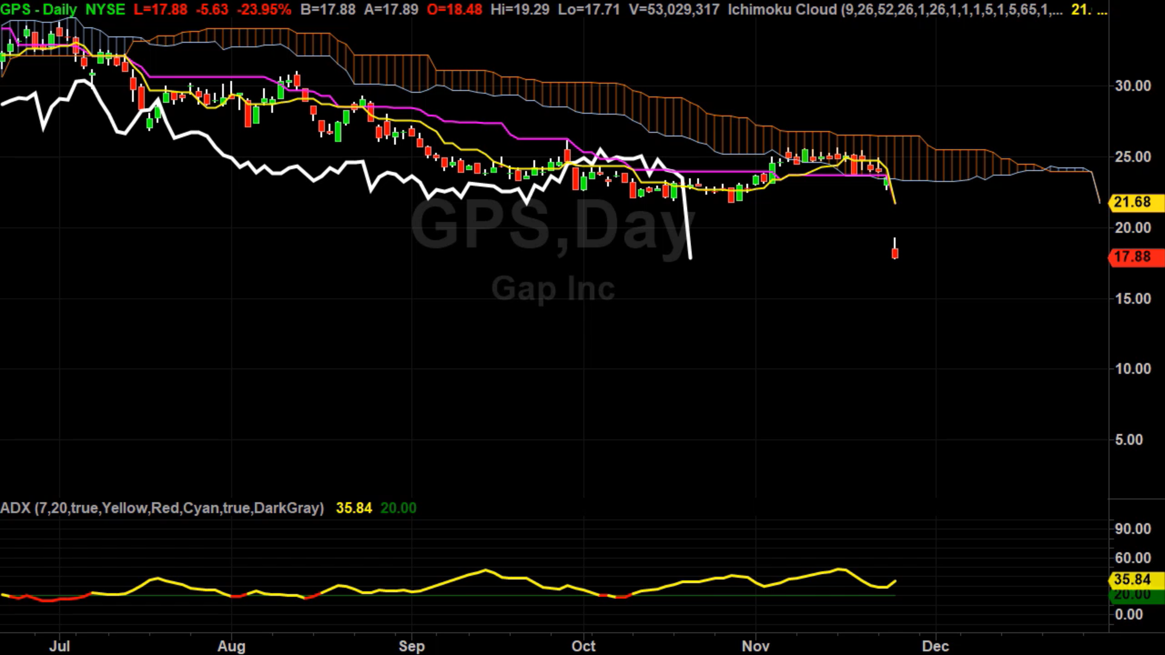The height and width of the screenshot is (655, 1165).
Task: Click the high value Hi=19.29
Action: [520, 10]
